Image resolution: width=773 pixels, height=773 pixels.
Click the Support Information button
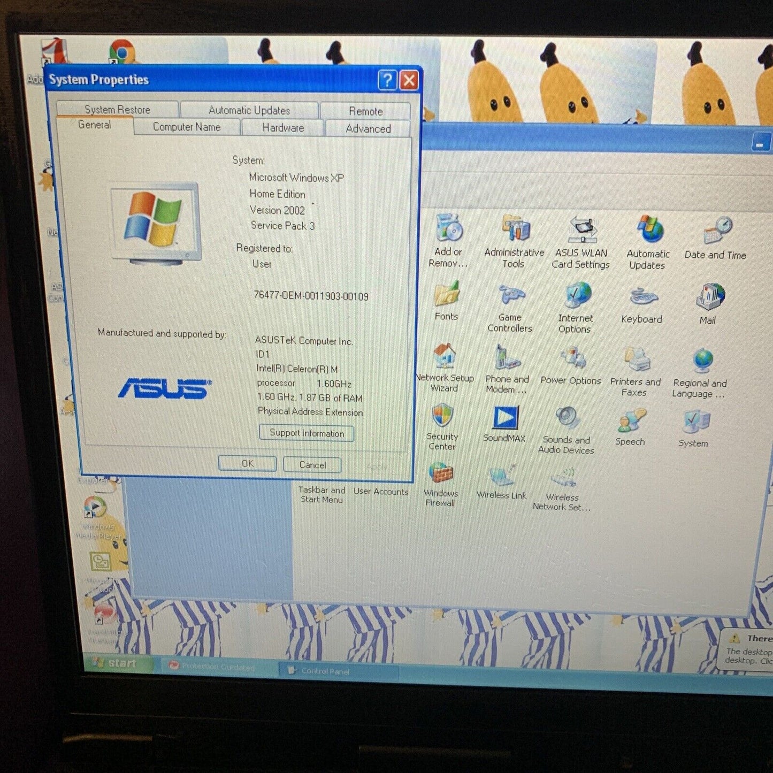306,433
